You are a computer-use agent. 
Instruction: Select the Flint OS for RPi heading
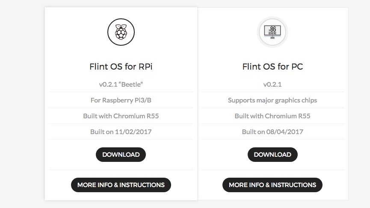(121, 67)
